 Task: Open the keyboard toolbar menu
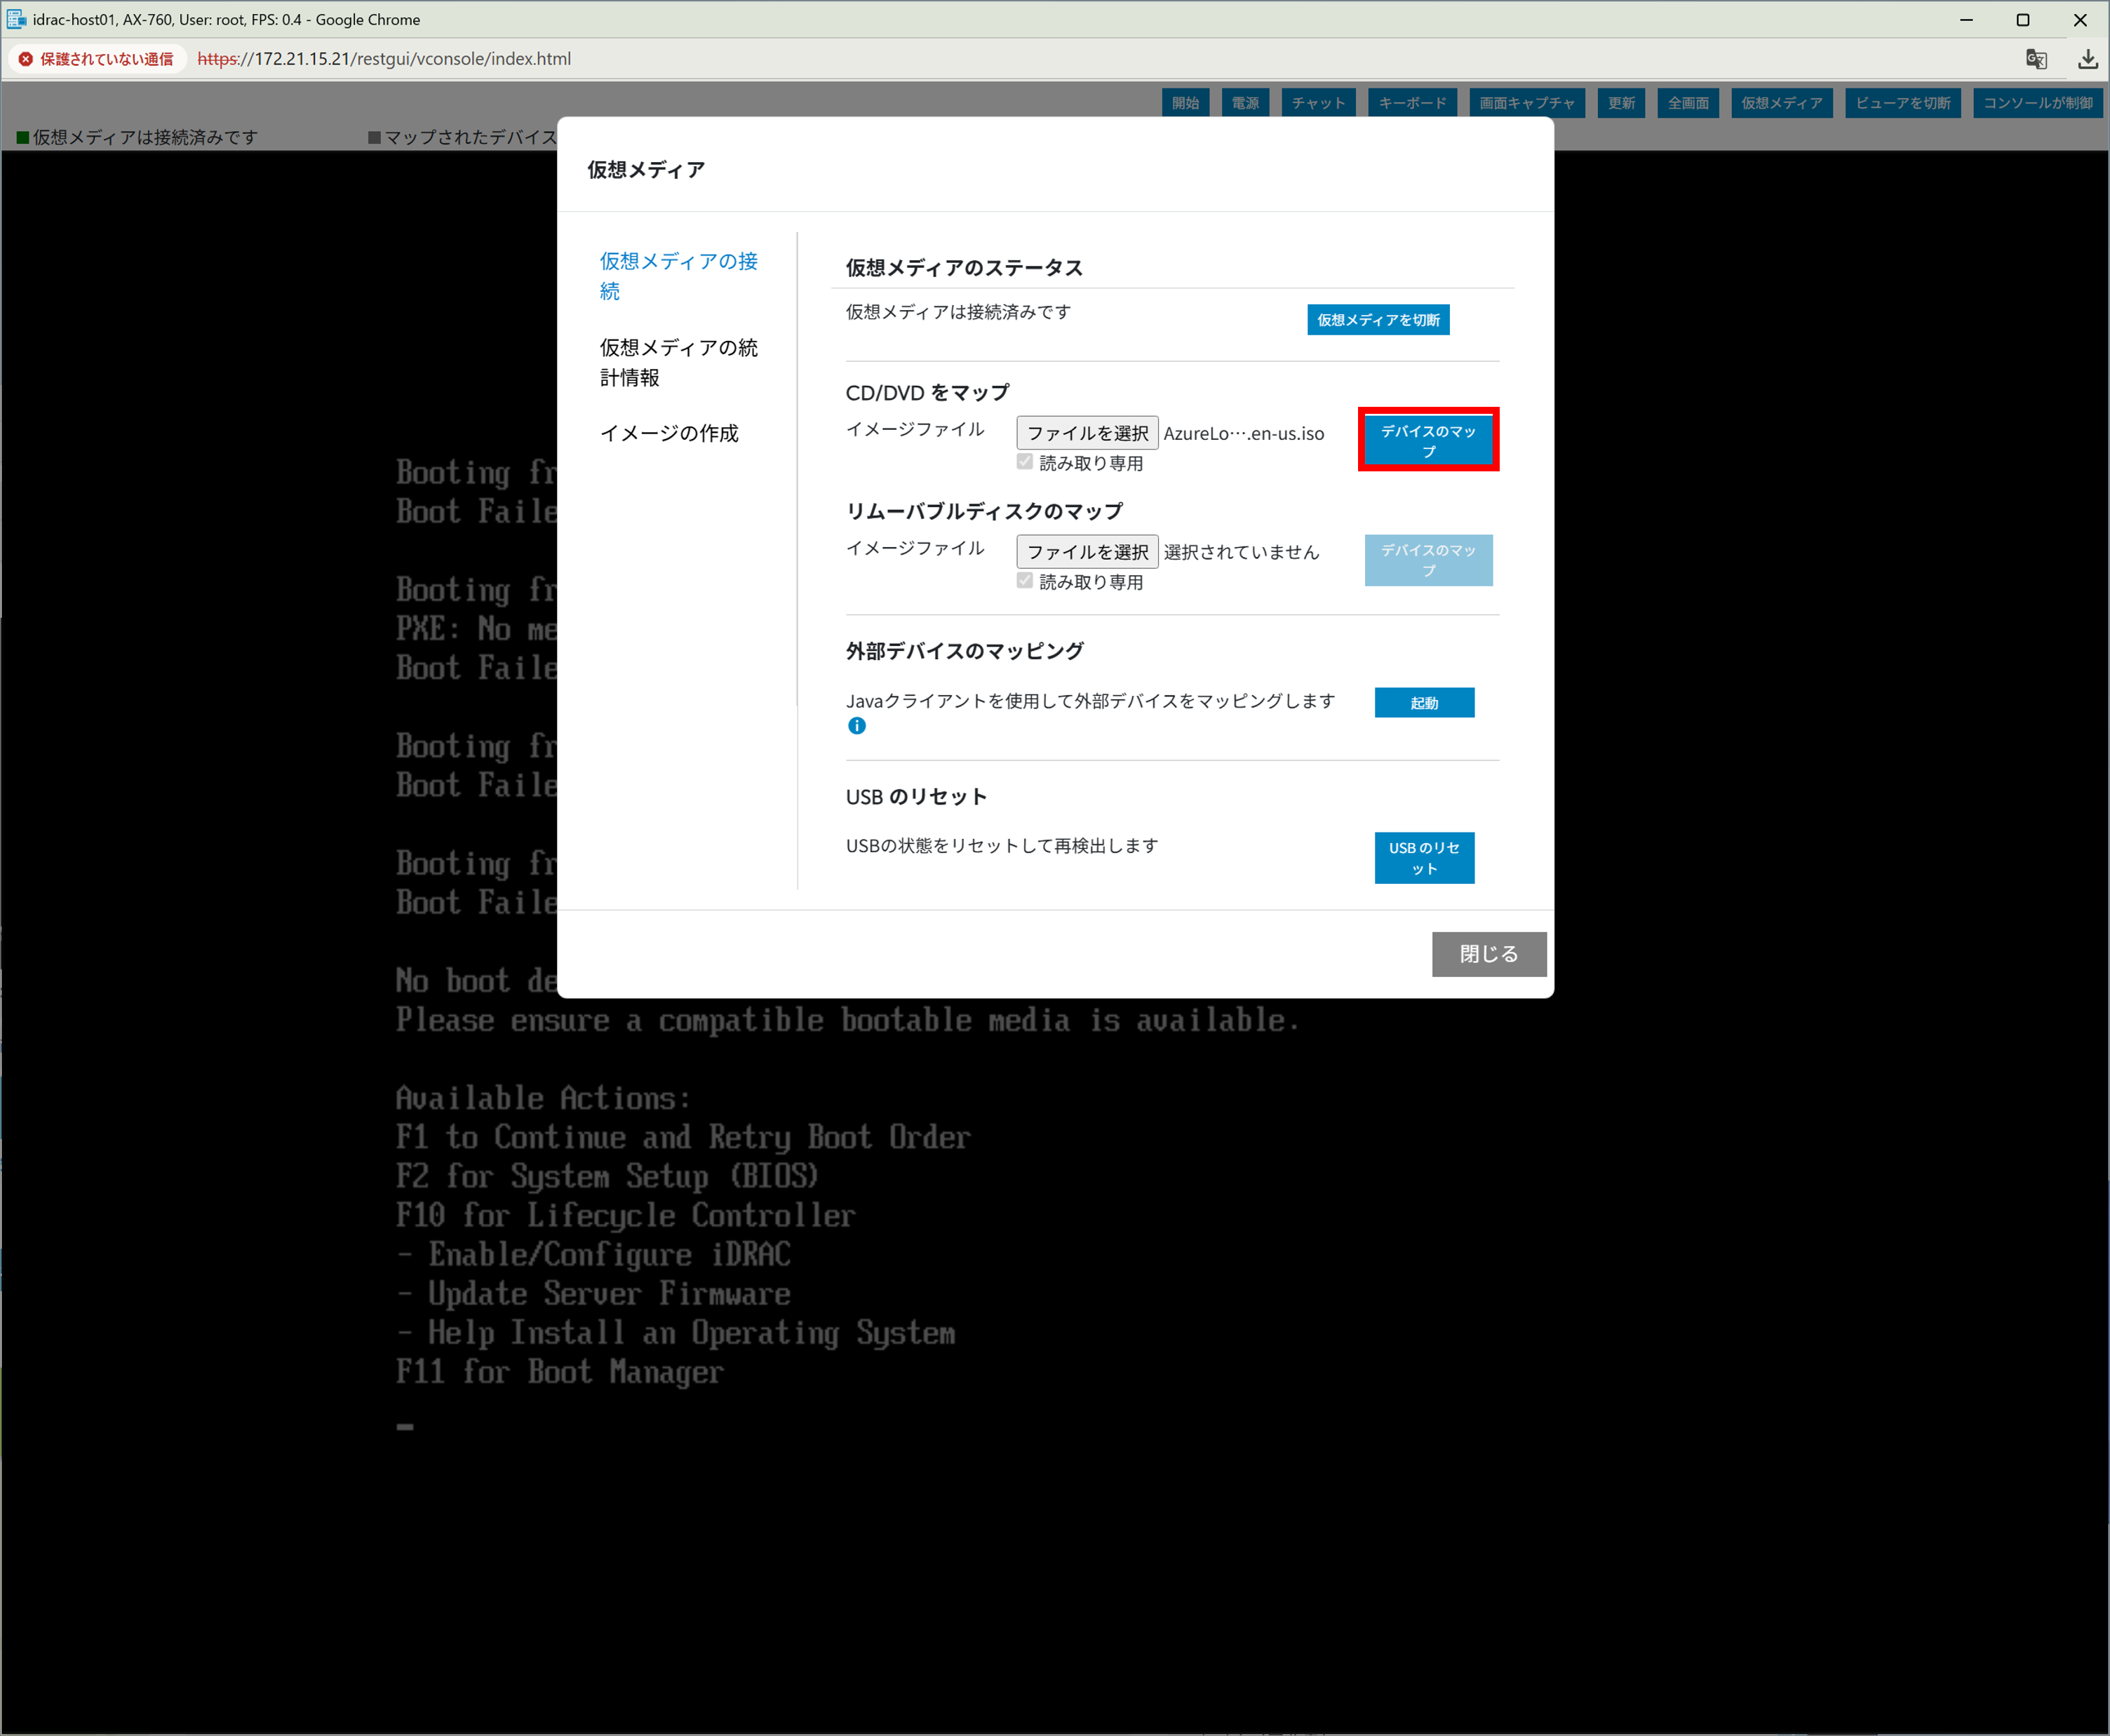click(x=1412, y=103)
